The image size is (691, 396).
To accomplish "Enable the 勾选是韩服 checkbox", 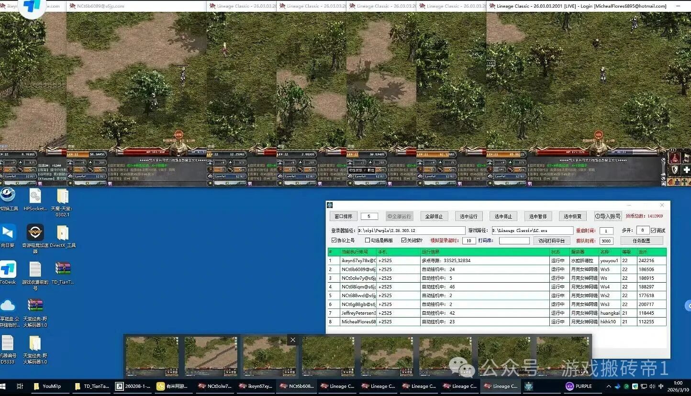I will (x=368, y=241).
